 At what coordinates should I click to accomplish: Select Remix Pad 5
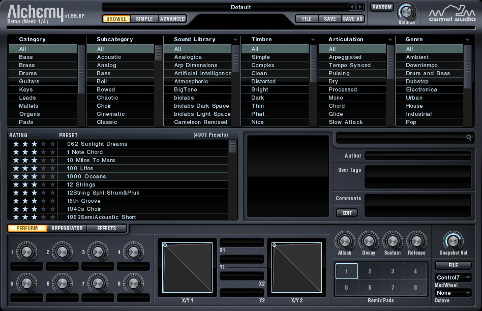click(346, 287)
